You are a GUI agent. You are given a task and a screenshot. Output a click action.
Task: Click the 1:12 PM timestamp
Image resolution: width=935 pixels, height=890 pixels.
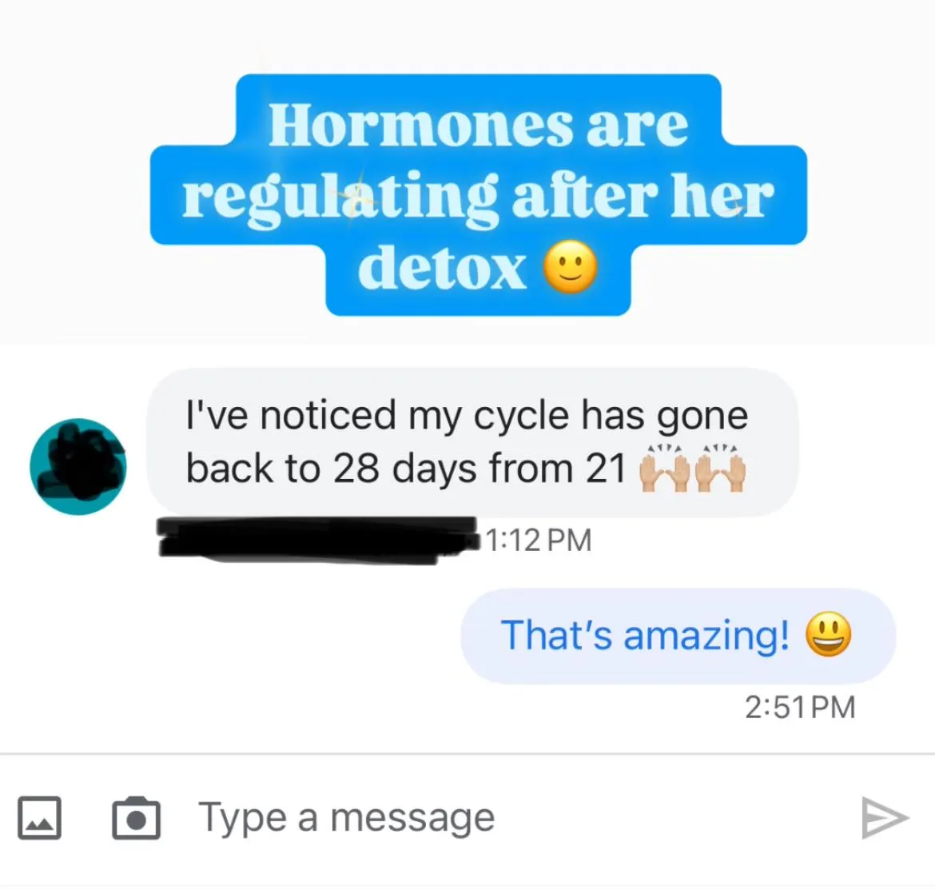(539, 541)
